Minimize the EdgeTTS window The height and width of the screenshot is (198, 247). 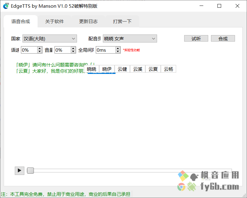point(201,6)
